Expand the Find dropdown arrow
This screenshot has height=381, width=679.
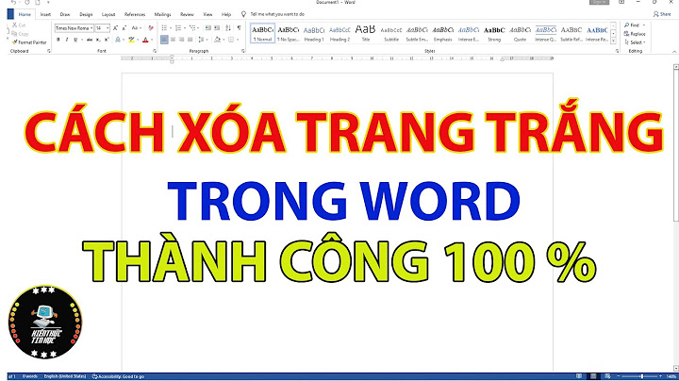(x=644, y=25)
